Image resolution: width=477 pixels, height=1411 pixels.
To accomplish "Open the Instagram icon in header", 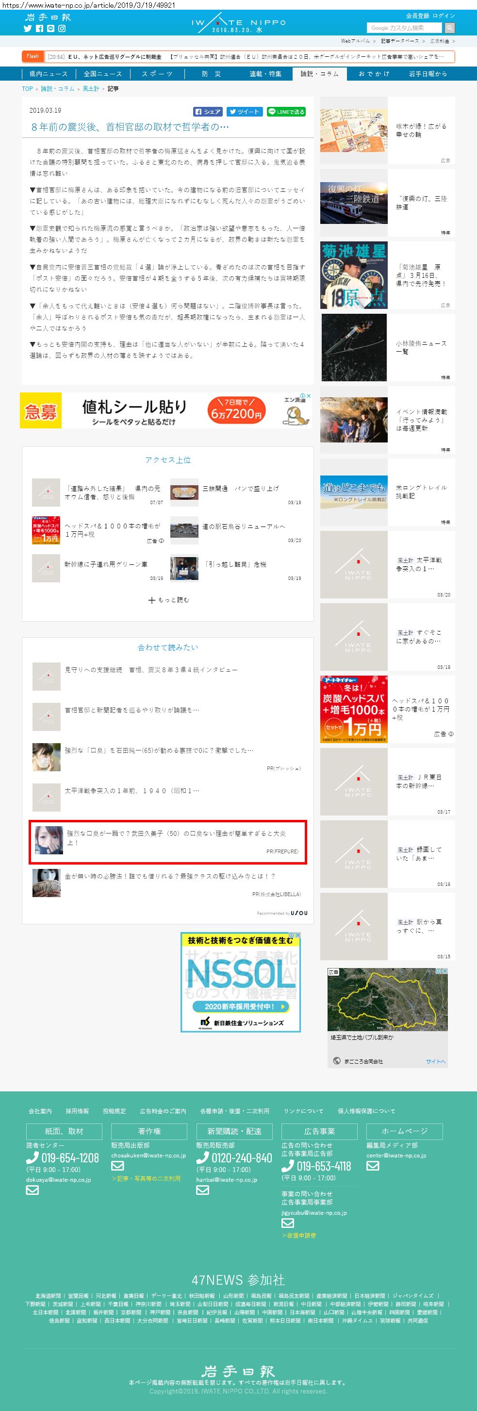I will click(x=62, y=29).
